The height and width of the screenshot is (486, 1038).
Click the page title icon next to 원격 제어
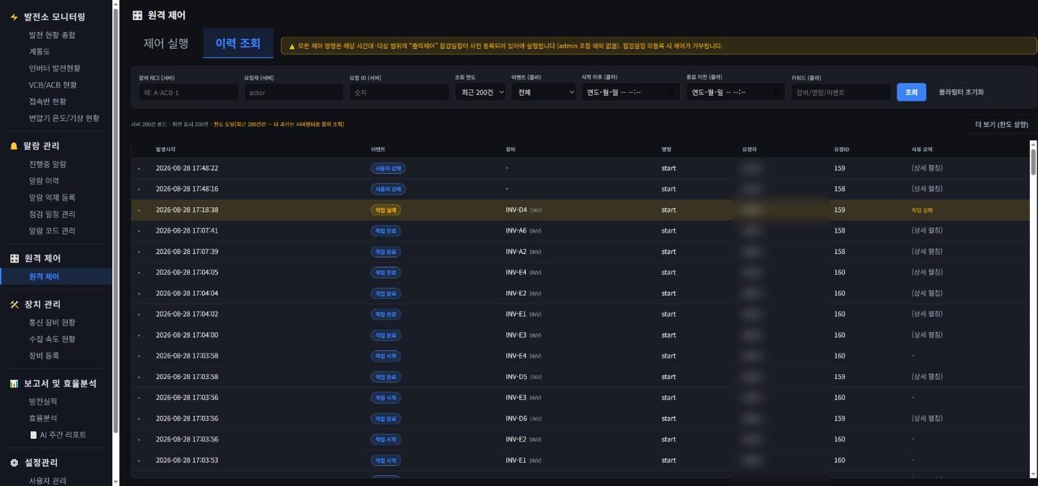[137, 15]
